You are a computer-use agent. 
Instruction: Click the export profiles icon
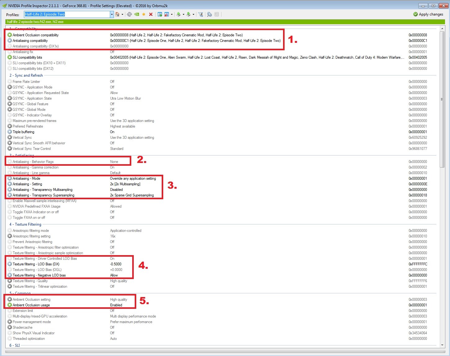click(178, 14)
